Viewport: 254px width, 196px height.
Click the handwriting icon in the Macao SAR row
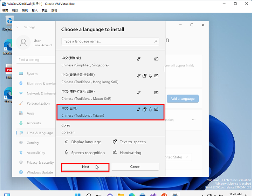[x=156, y=93]
